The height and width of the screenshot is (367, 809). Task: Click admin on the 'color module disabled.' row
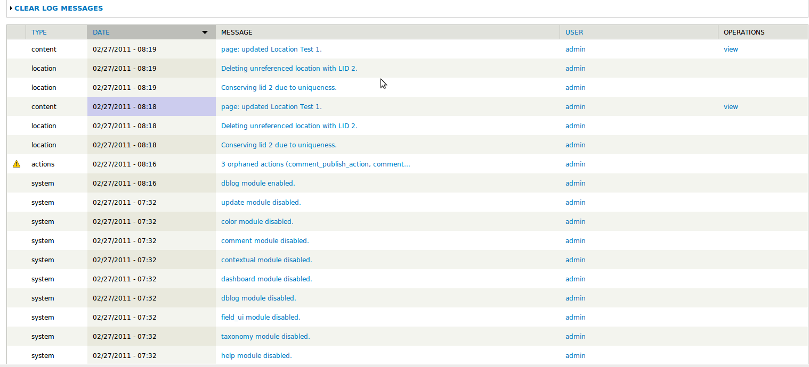pyautogui.click(x=575, y=221)
